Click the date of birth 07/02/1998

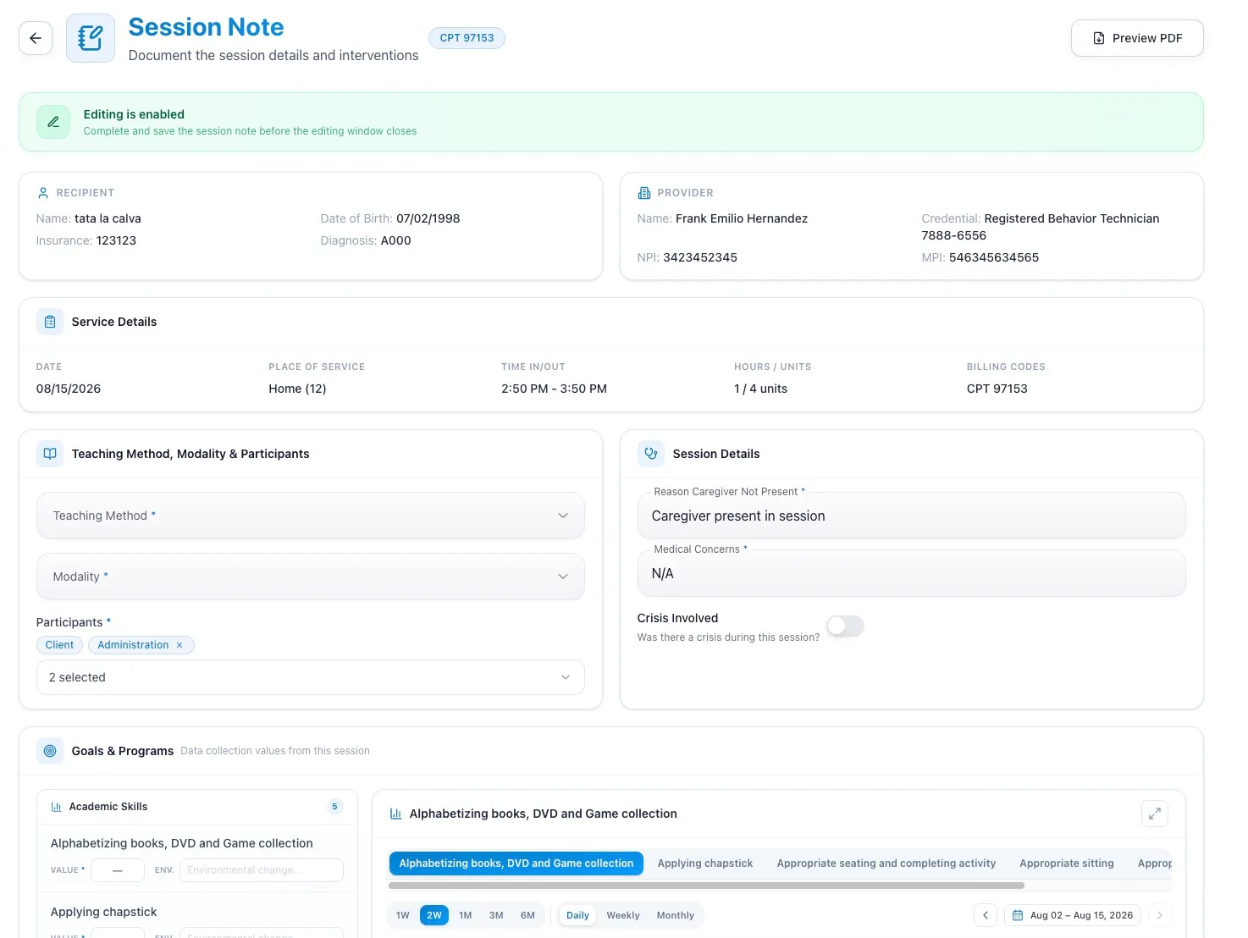428,218
